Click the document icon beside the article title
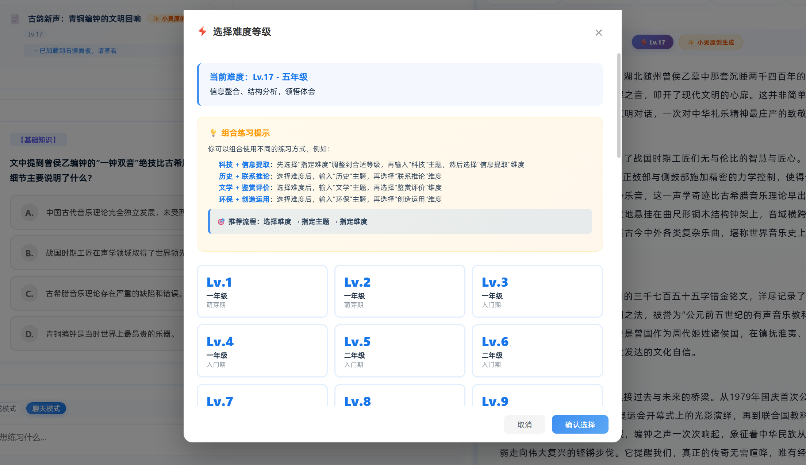The image size is (806, 465). click(15, 19)
